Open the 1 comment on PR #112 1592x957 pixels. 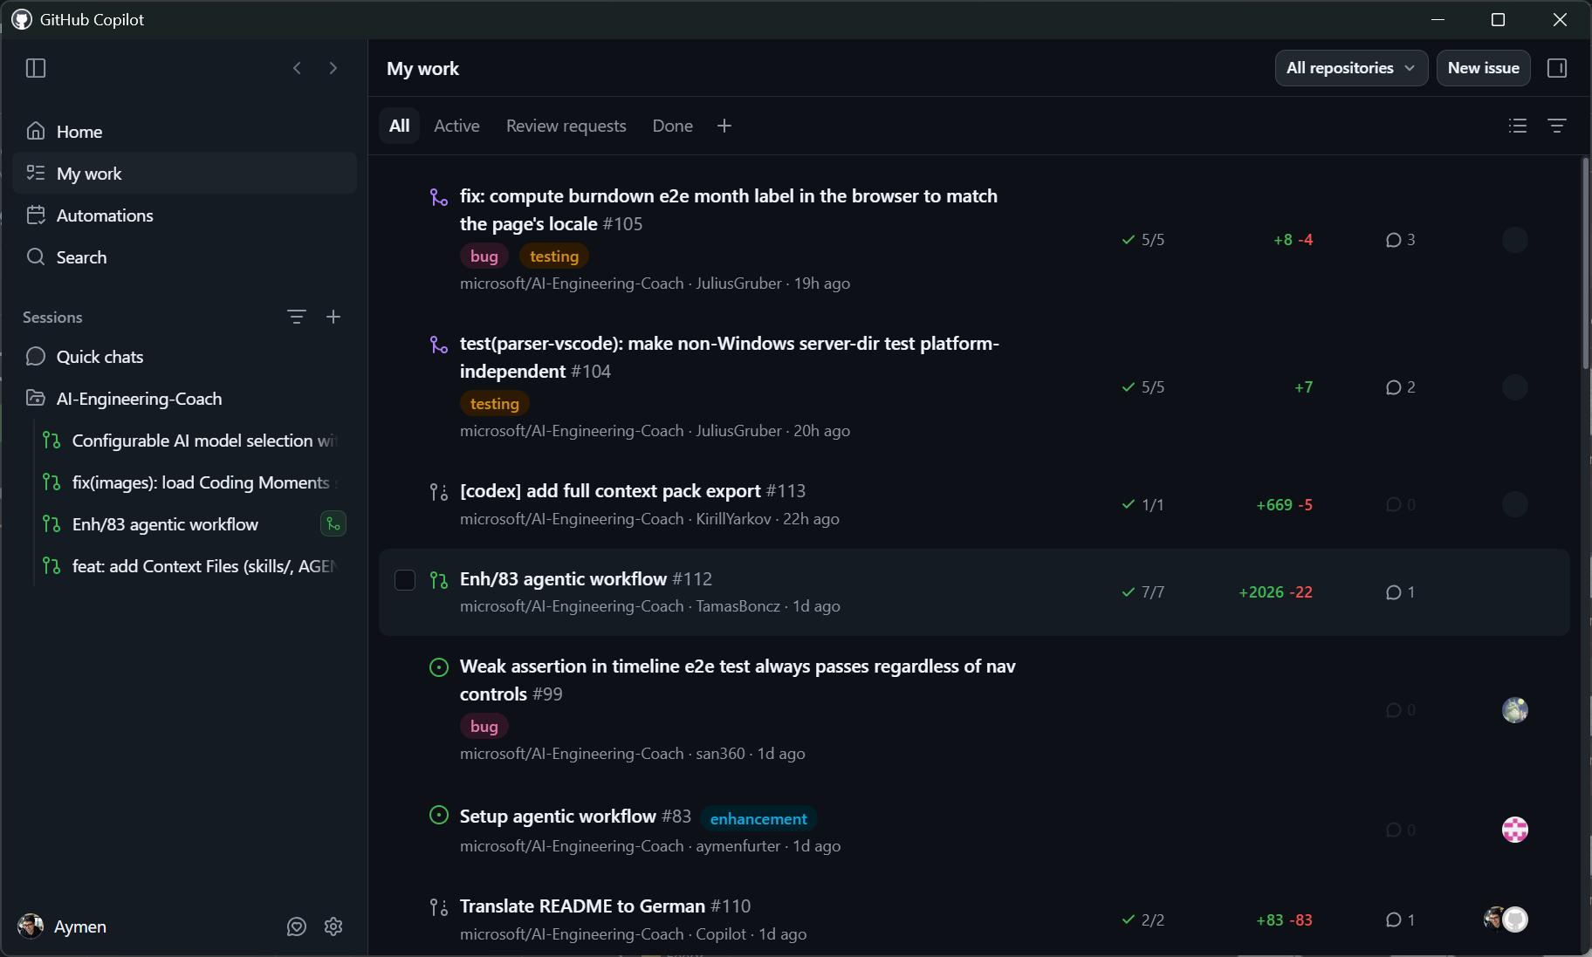1401,592
